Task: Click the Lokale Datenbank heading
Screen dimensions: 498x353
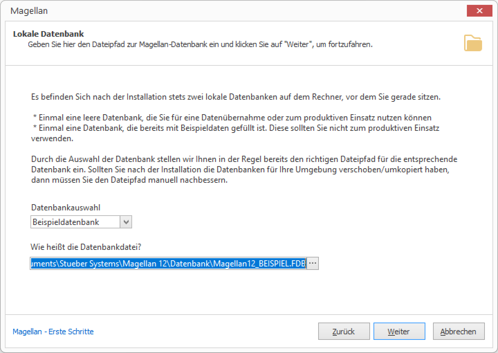Action: [x=48, y=34]
